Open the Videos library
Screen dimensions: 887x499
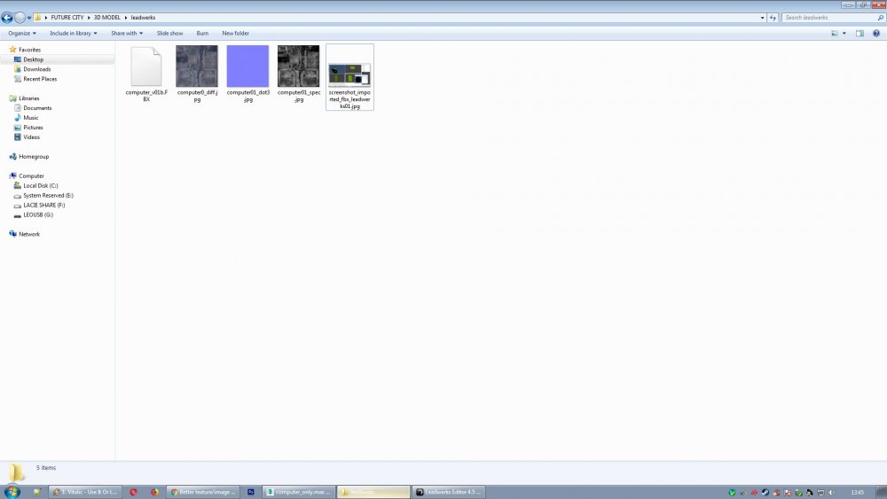click(31, 137)
